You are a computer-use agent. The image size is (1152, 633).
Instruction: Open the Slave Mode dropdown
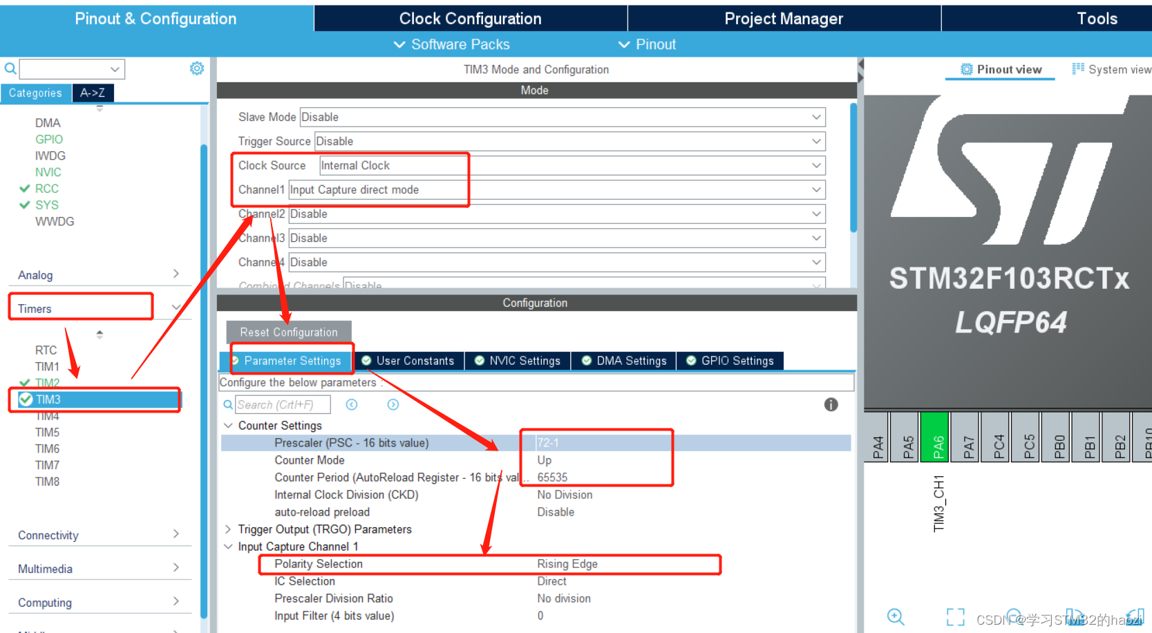tap(563, 117)
